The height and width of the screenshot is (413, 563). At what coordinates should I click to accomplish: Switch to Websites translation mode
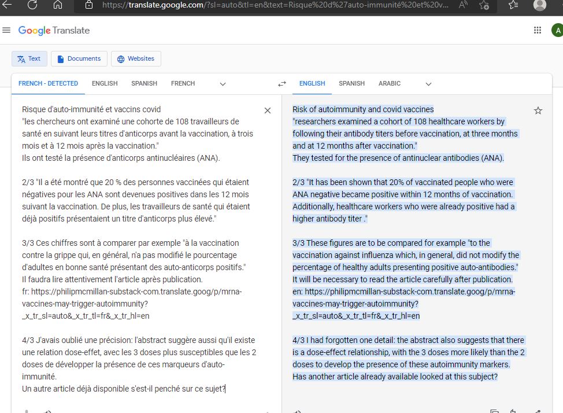pyautogui.click(x=136, y=58)
